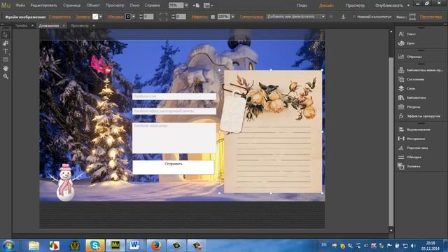Toggle the Эффекты checkbox
448x252 pixels.
click(213, 17)
